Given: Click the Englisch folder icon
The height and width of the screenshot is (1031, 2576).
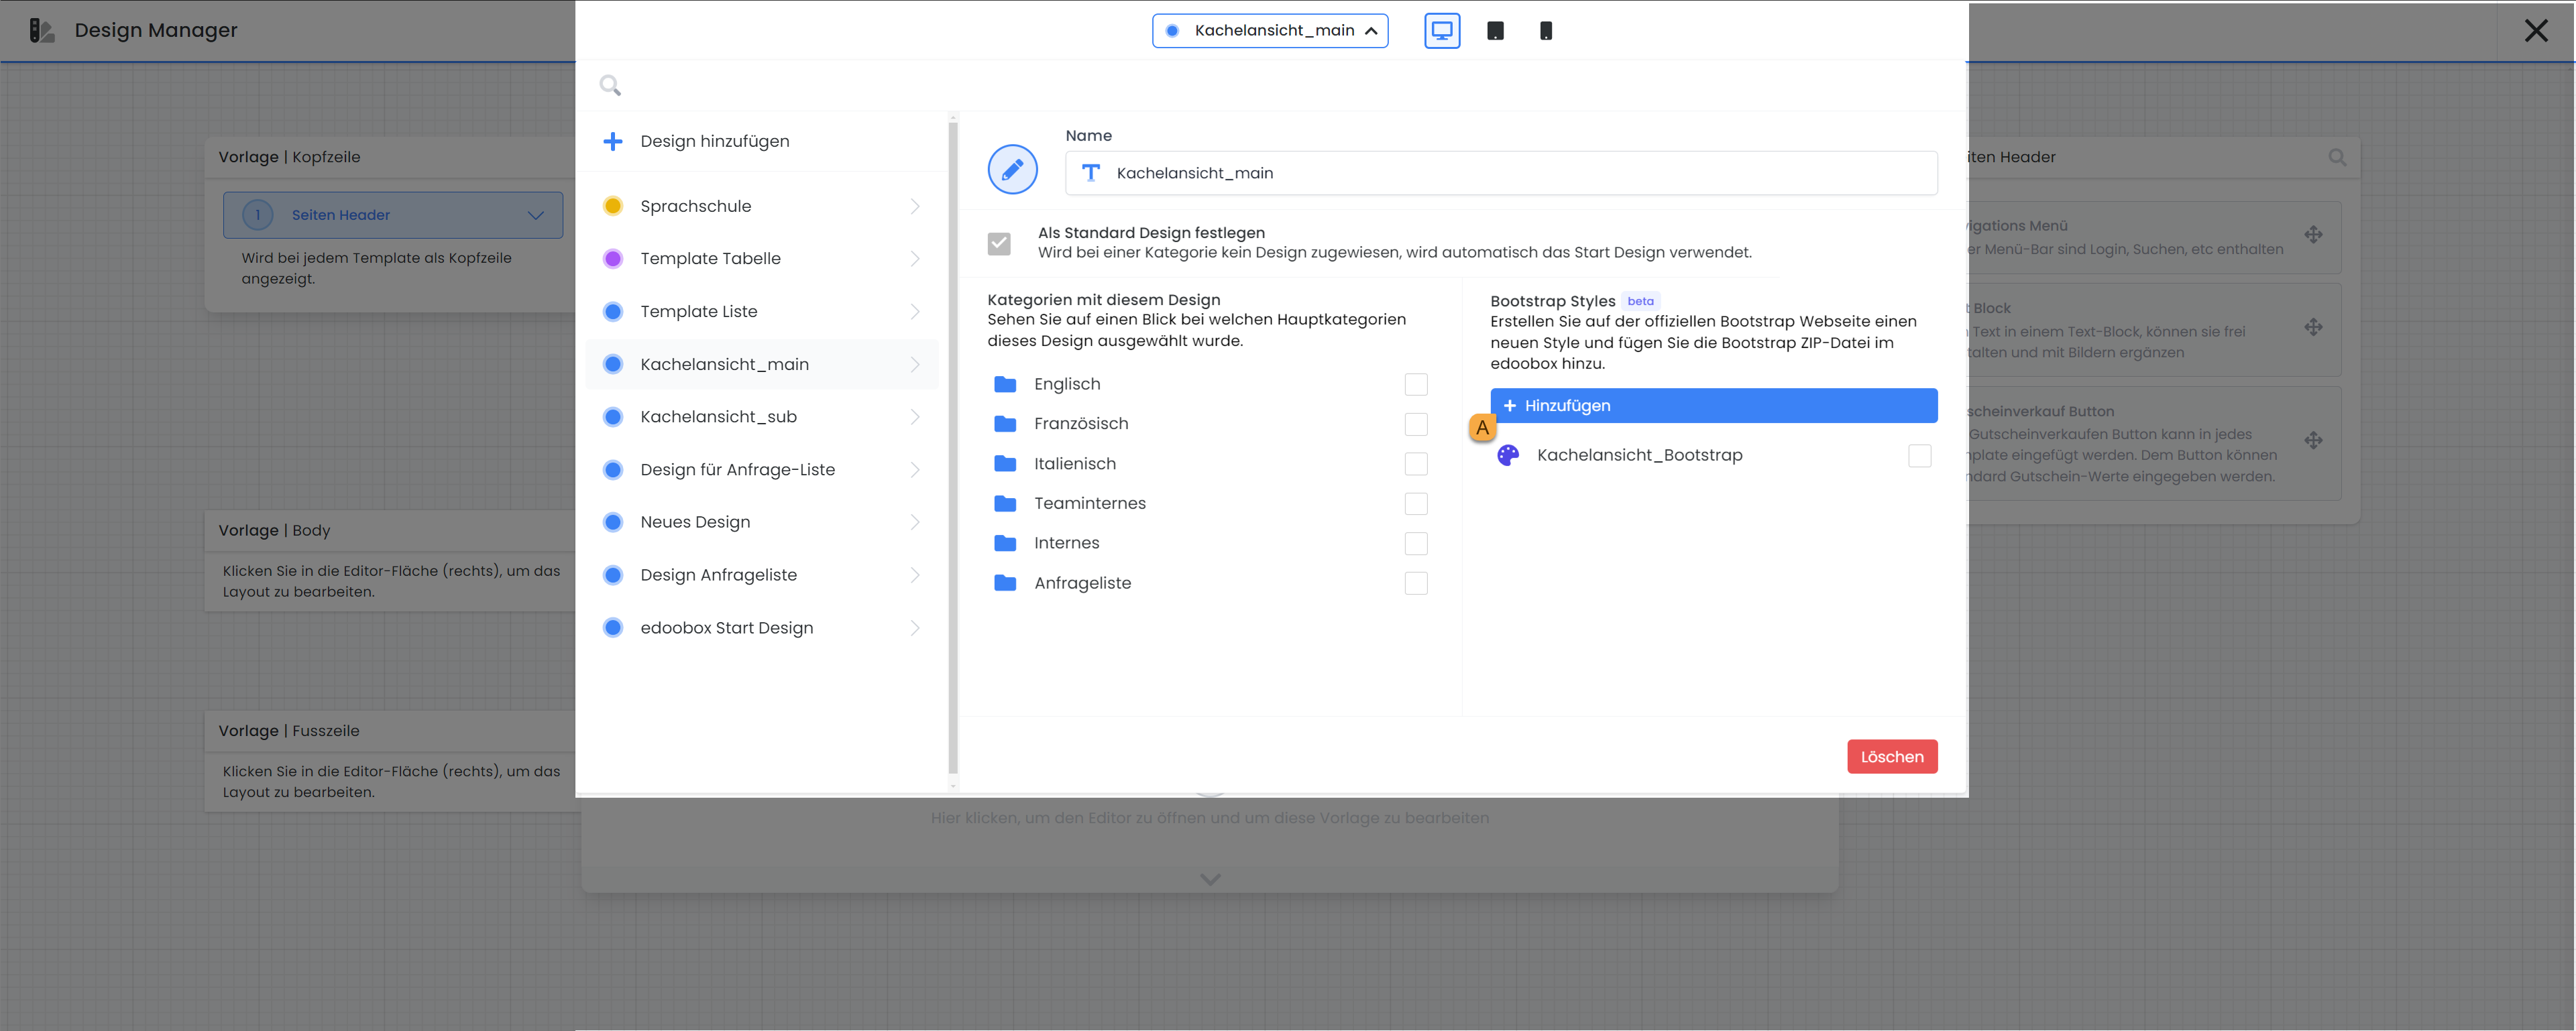Looking at the screenshot, I should coord(1005,384).
